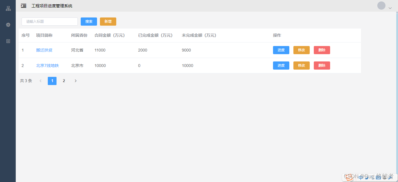The image size is (398, 182).
Task: Click 修改 button for 北京7线地铁 row
Action: pyautogui.click(x=302, y=66)
